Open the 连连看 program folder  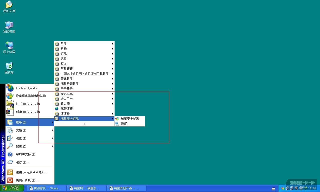[x=84, y=114]
